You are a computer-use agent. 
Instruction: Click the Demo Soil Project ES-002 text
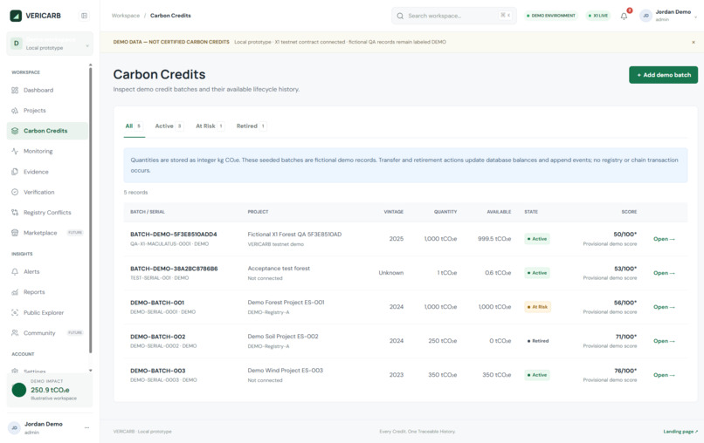(283, 337)
